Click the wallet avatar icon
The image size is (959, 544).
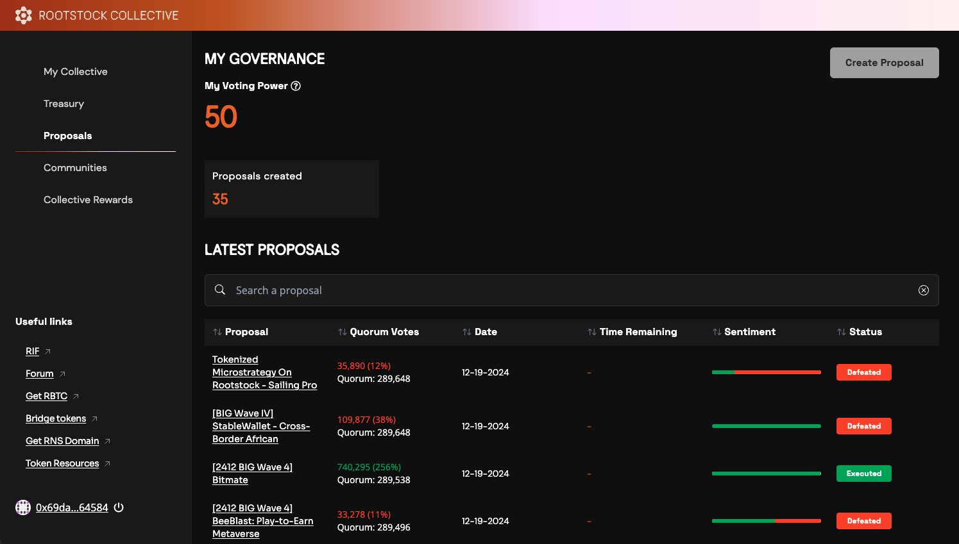coord(23,507)
